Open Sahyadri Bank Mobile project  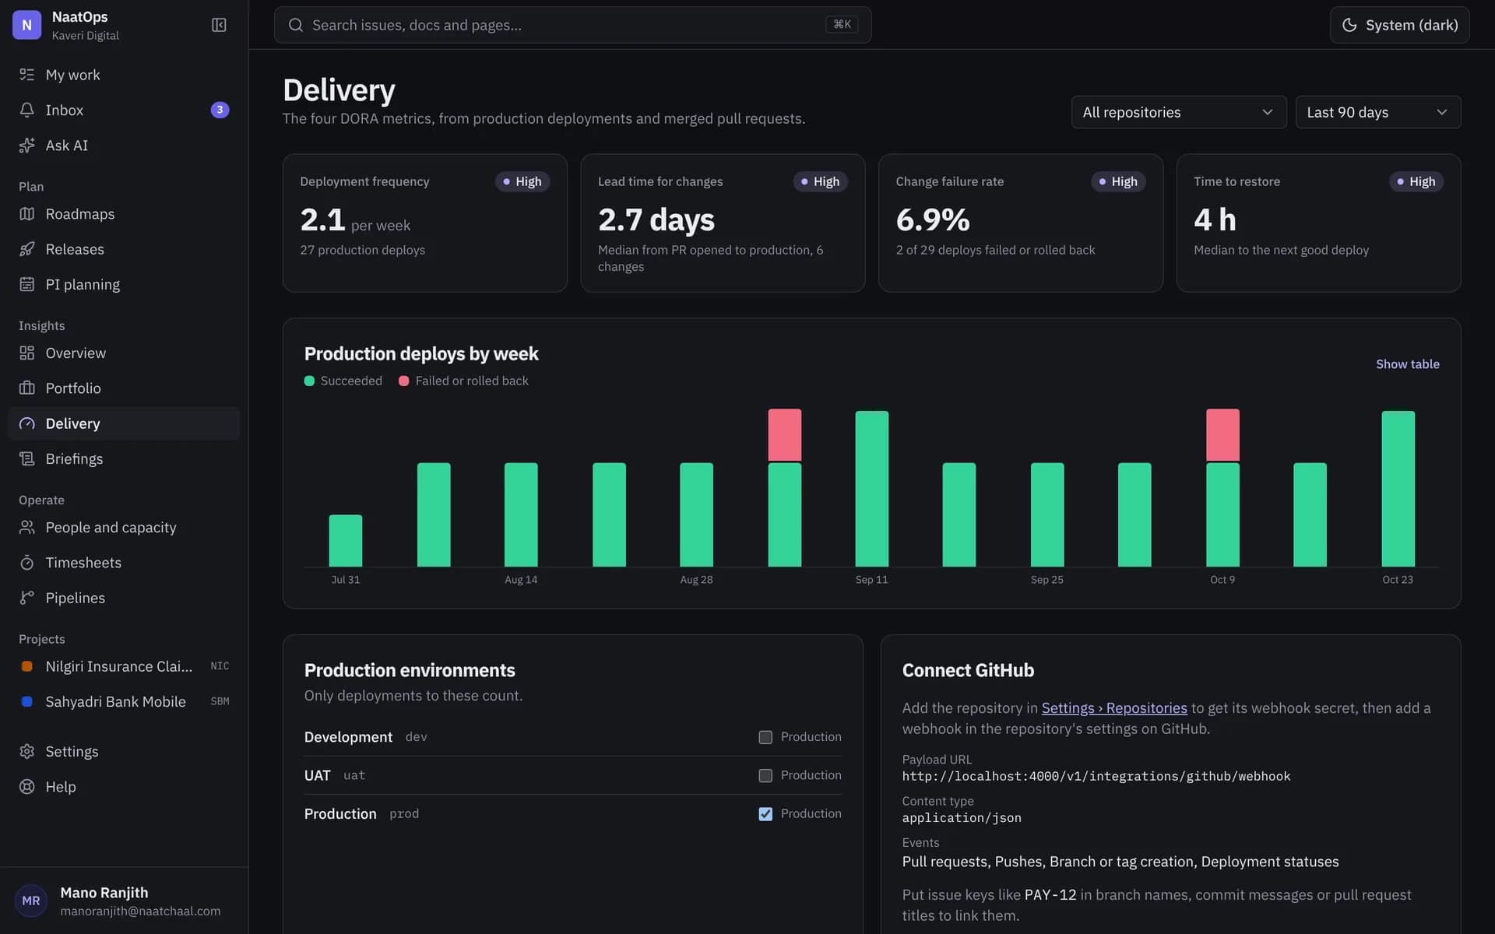(124, 701)
